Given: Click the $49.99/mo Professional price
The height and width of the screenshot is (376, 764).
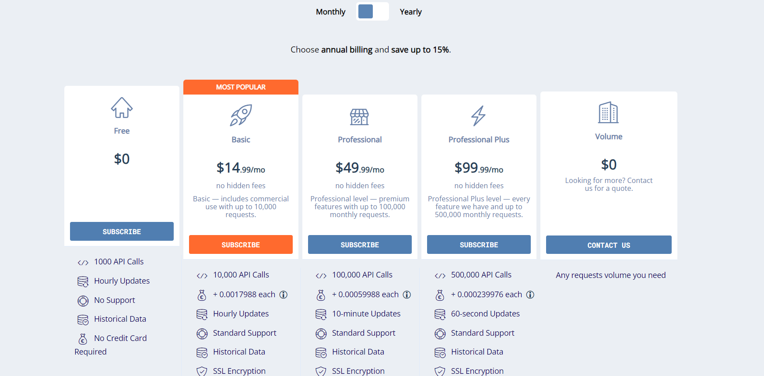Looking at the screenshot, I should click(360, 168).
